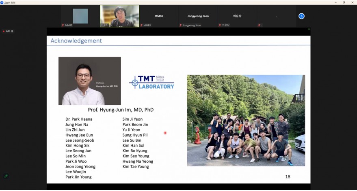Select Jongyeong Jeon participant tile
The image size is (357, 191).
point(198,16)
